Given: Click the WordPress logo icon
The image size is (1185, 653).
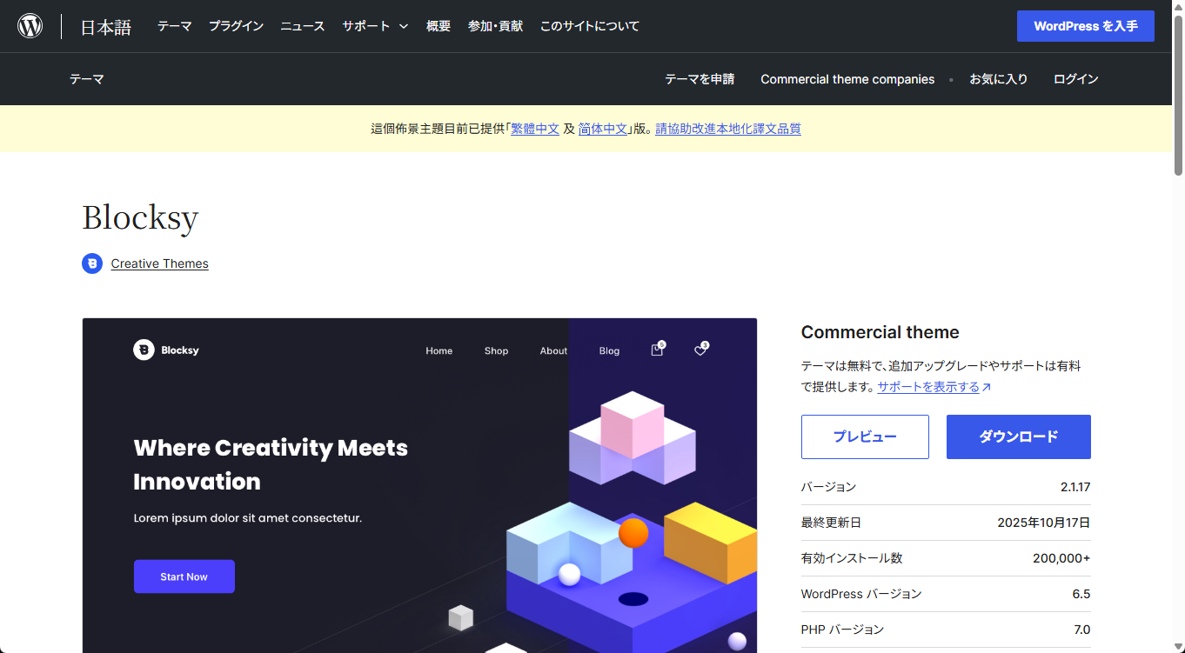Looking at the screenshot, I should click(x=30, y=26).
